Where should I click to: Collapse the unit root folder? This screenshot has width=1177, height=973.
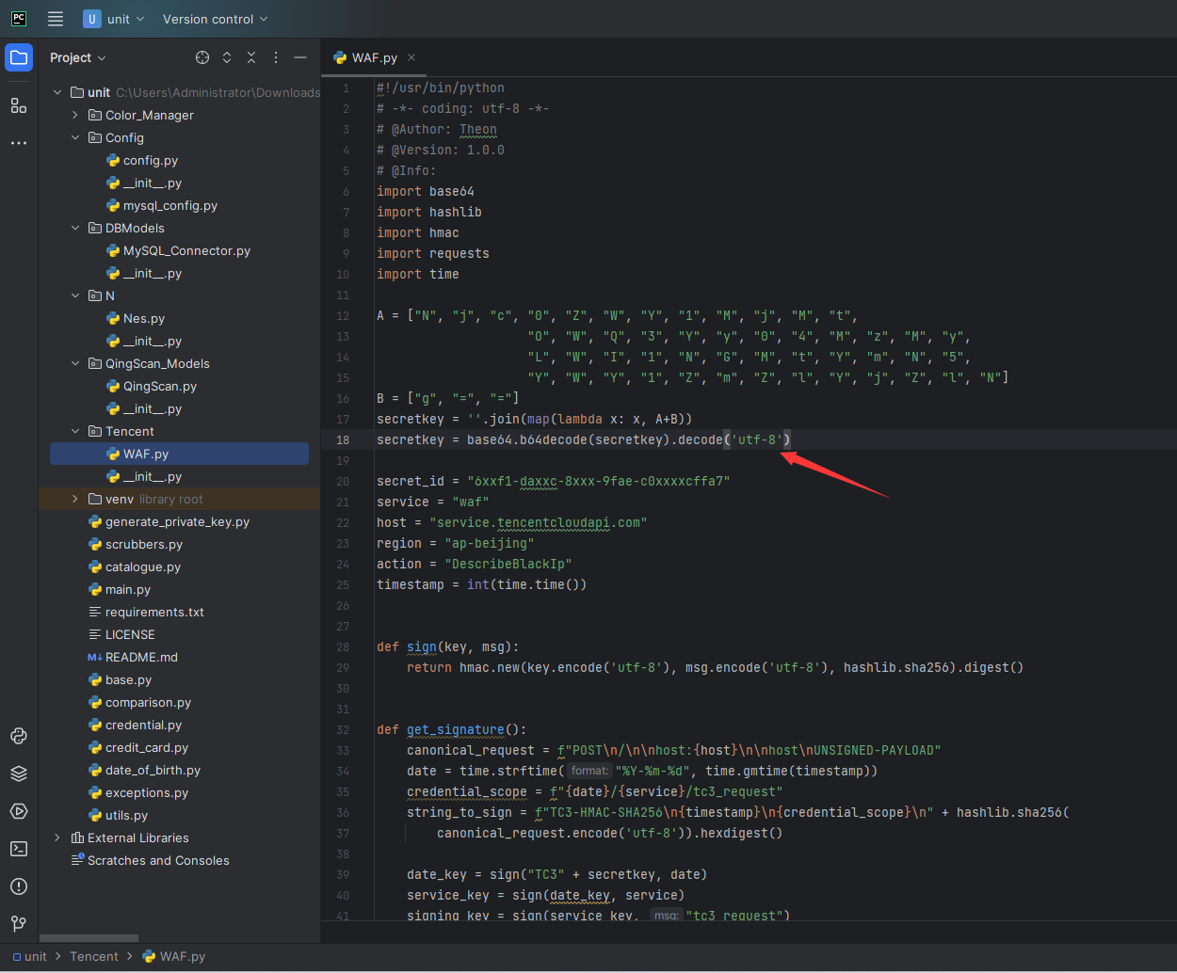tap(57, 92)
